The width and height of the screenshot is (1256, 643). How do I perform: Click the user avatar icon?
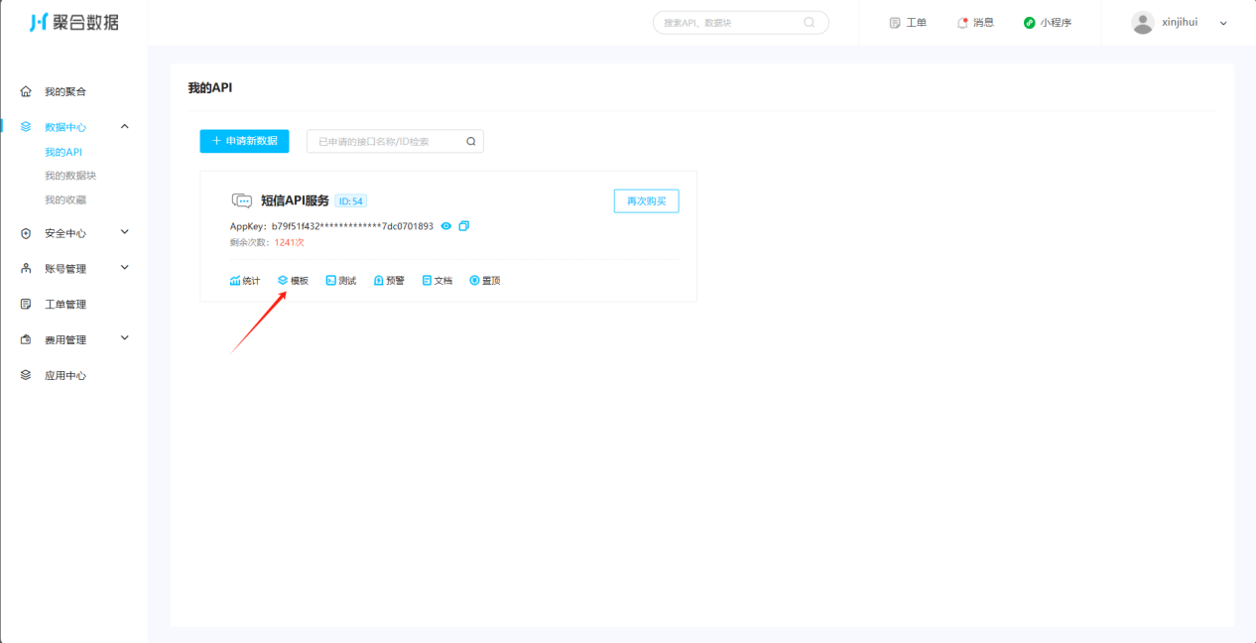pyautogui.click(x=1143, y=23)
